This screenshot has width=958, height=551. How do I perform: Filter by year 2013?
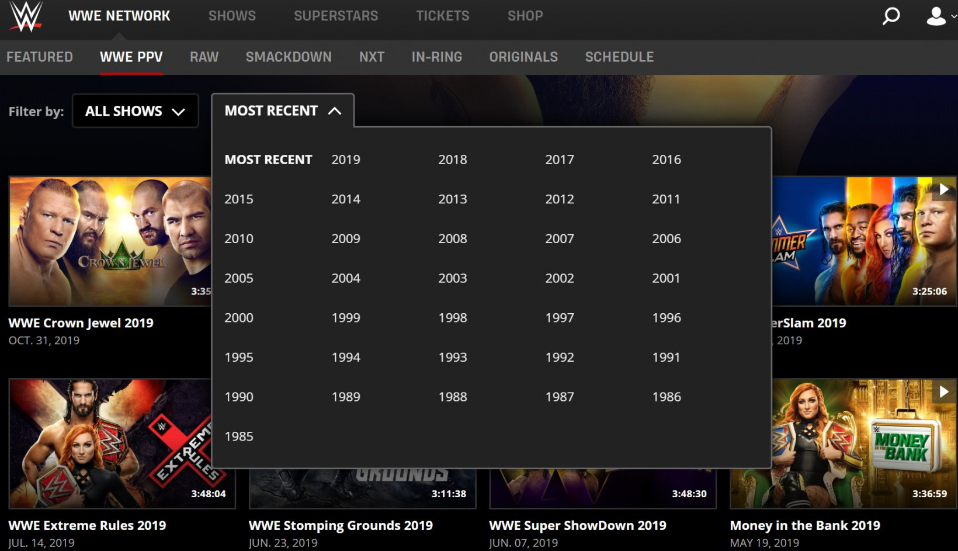coord(453,199)
